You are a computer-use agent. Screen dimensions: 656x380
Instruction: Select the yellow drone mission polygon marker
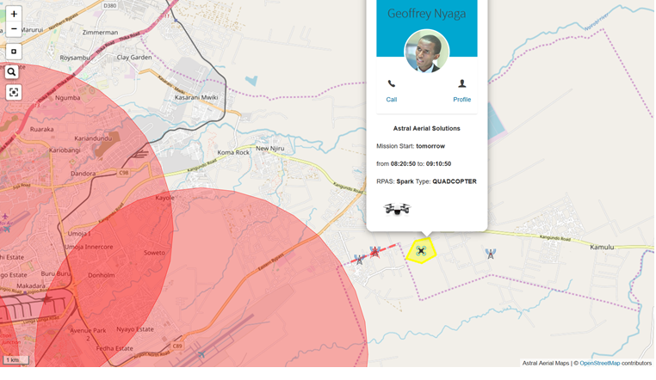pos(421,250)
